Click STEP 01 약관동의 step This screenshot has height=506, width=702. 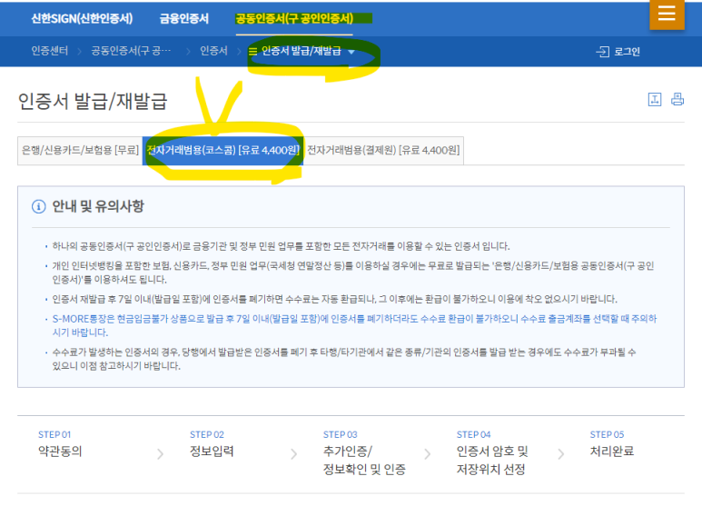[60, 443]
